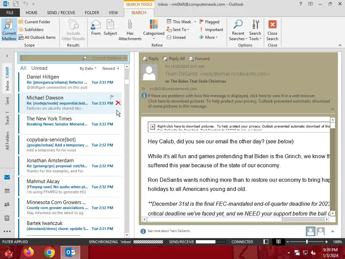Switch to the HOME ribbon tab

[x=31, y=13]
